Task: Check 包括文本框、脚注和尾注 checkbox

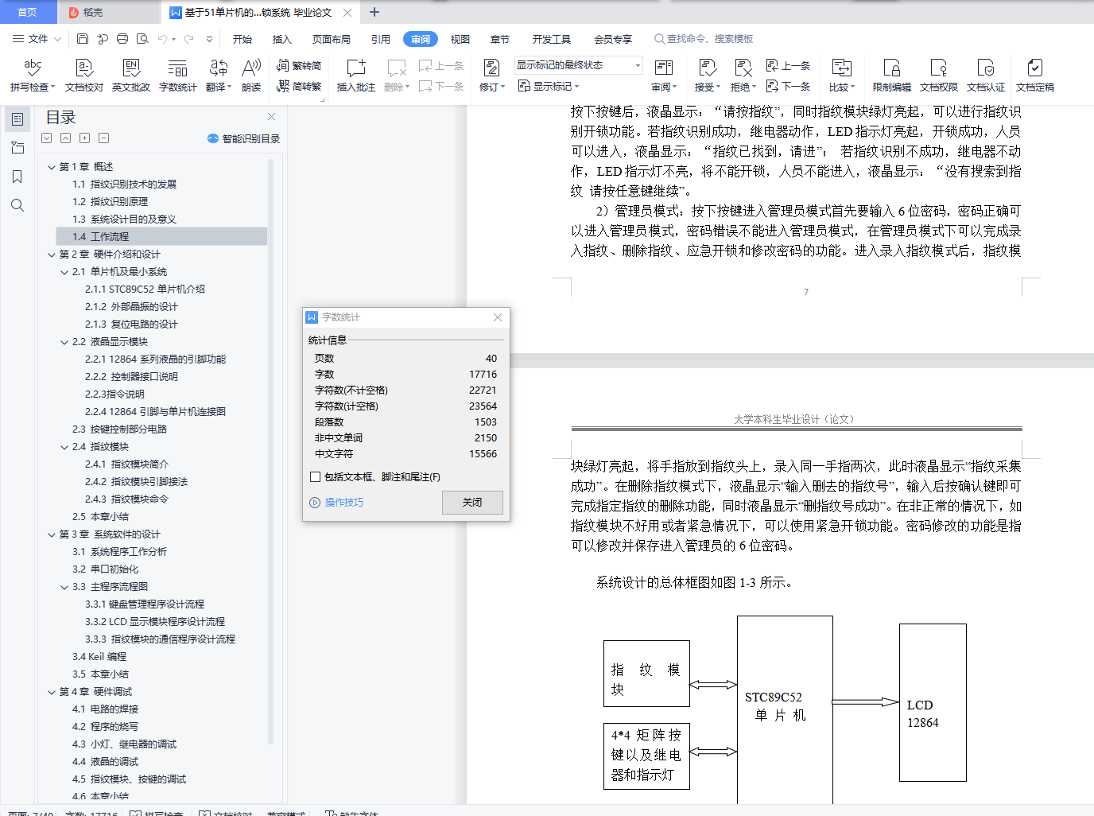Action: click(x=316, y=477)
